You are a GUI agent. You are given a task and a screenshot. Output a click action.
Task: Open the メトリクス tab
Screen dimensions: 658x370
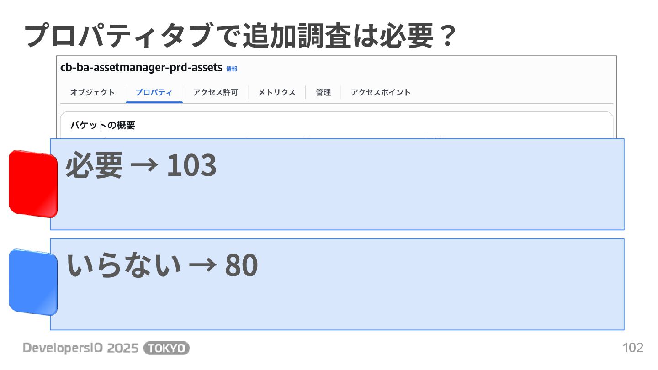pos(276,92)
